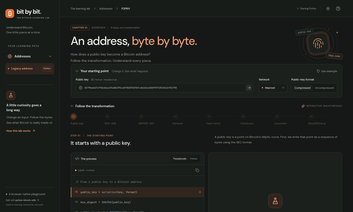Submit the public key with the arrow button
Image resolution: width=353 pixels, height=212 pixels.
(249, 88)
